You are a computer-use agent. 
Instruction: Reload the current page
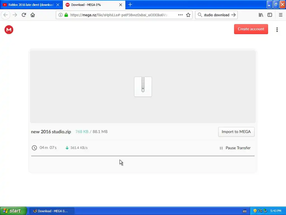coord(24,15)
